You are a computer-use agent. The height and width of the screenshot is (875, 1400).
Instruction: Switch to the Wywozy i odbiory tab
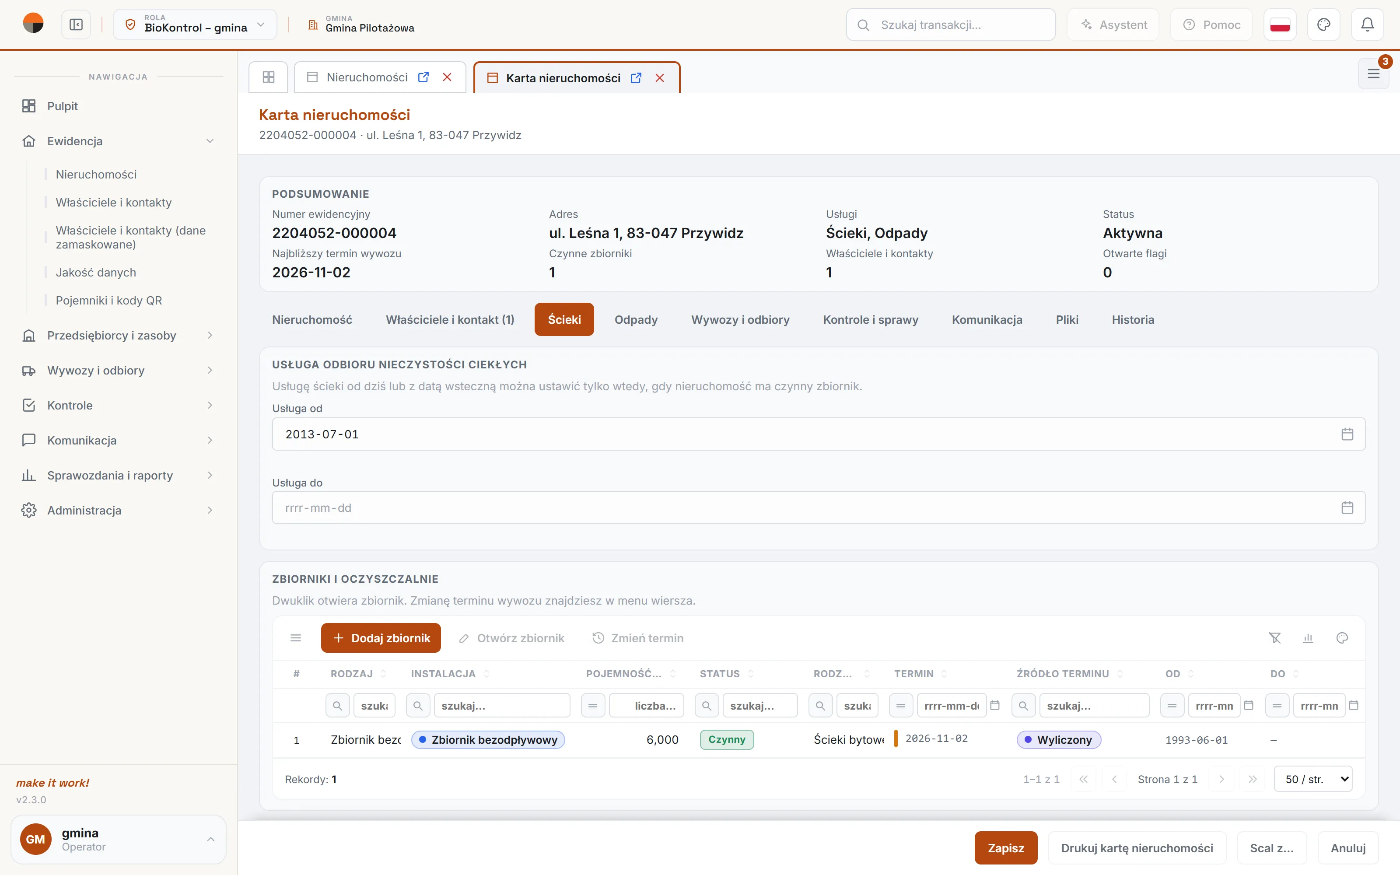coord(740,319)
